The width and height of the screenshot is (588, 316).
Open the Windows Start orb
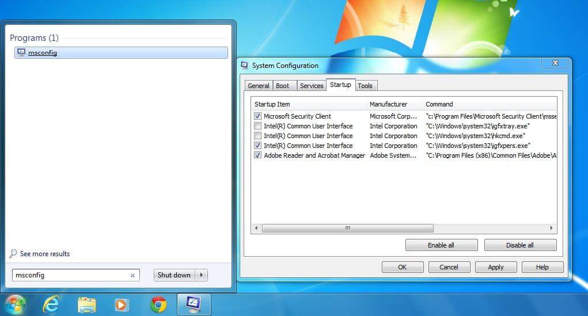point(15,304)
